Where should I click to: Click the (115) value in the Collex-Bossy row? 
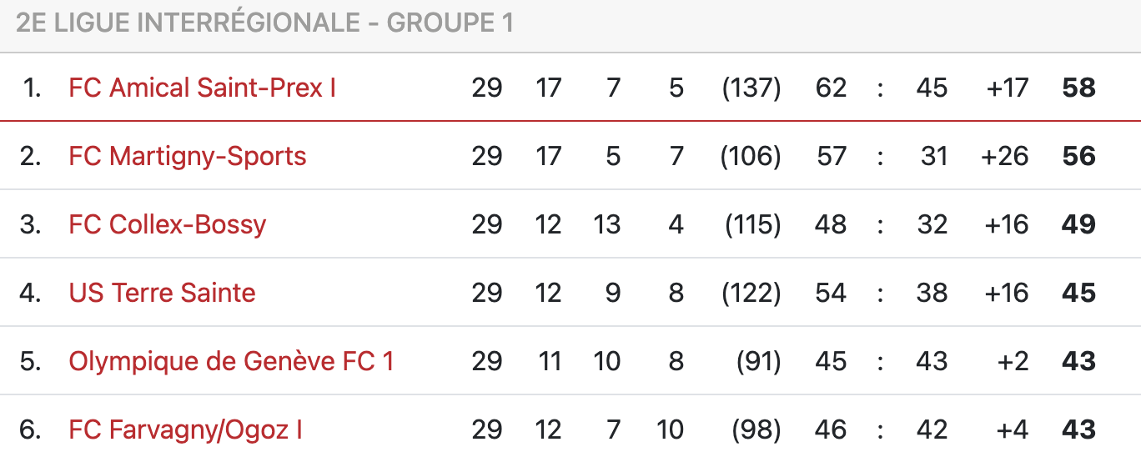pos(752,224)
